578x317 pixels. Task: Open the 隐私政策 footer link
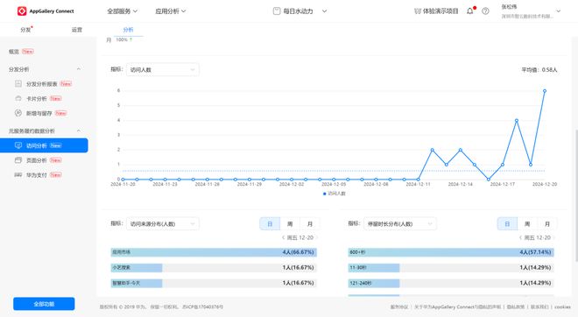tap(516, 306)
